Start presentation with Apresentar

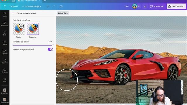pyautogui.click(x=157, y=6)
